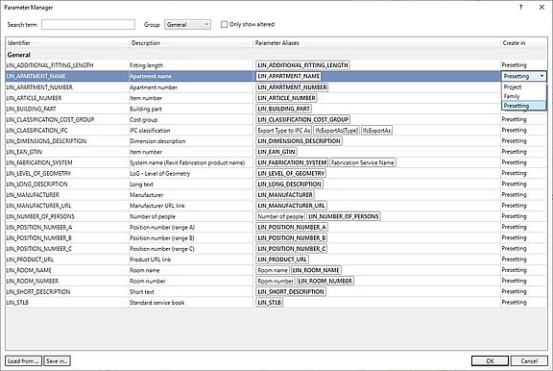Click the Position number (range B) description

pos(162,238)
